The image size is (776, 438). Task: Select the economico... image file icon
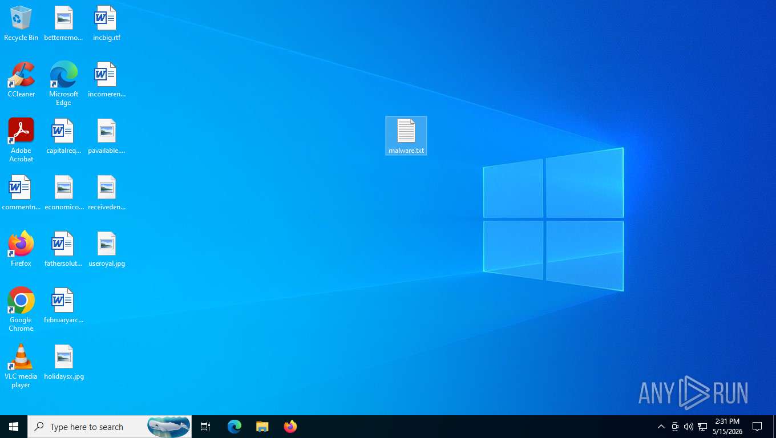63,193
